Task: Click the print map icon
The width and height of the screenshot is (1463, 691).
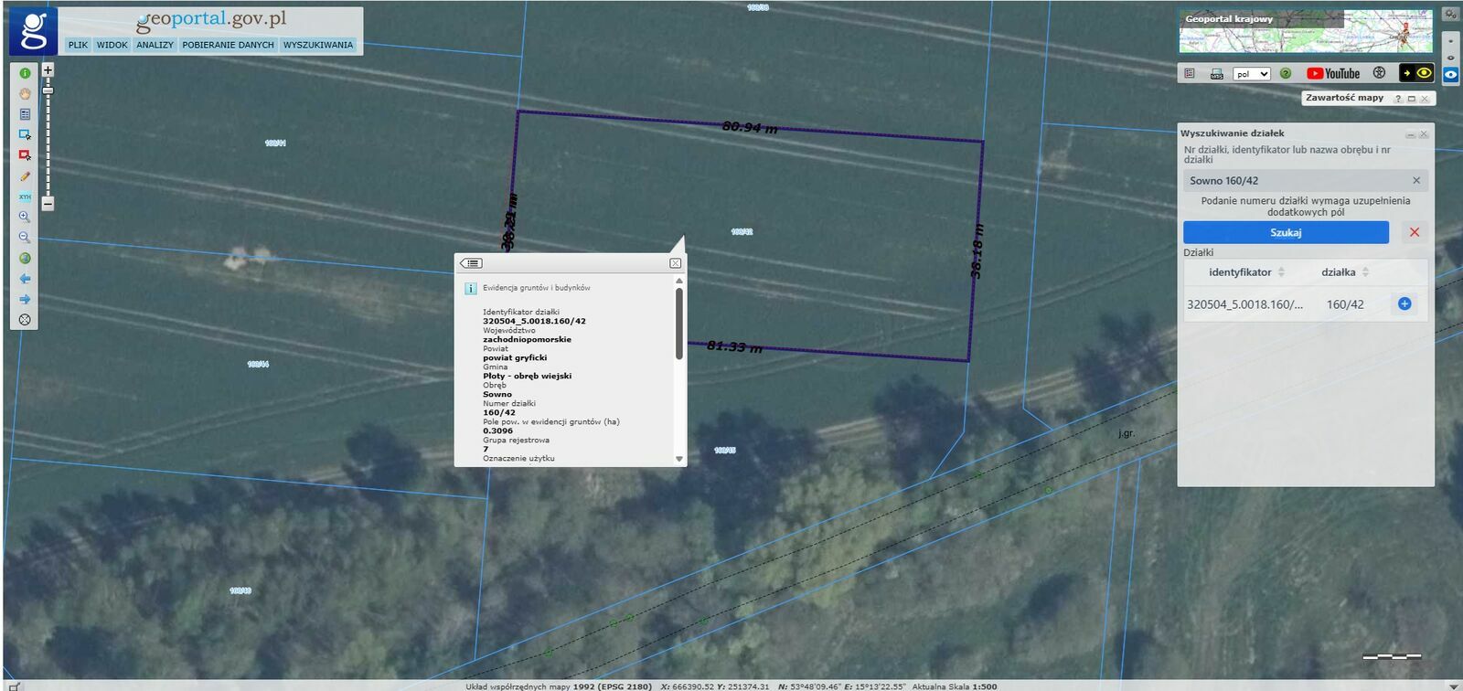Action: click(x=1216, y=74)
